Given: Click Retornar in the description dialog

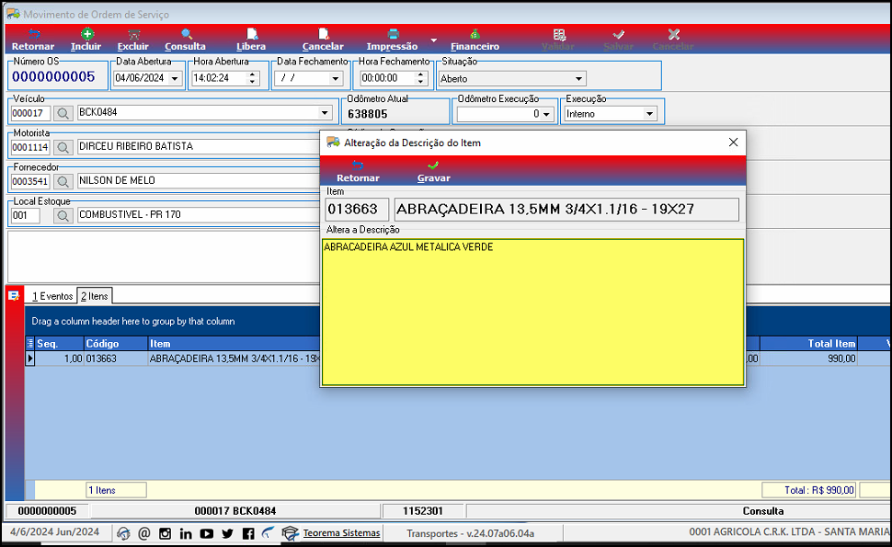Looking at the screenshot, I should [358, 172].
